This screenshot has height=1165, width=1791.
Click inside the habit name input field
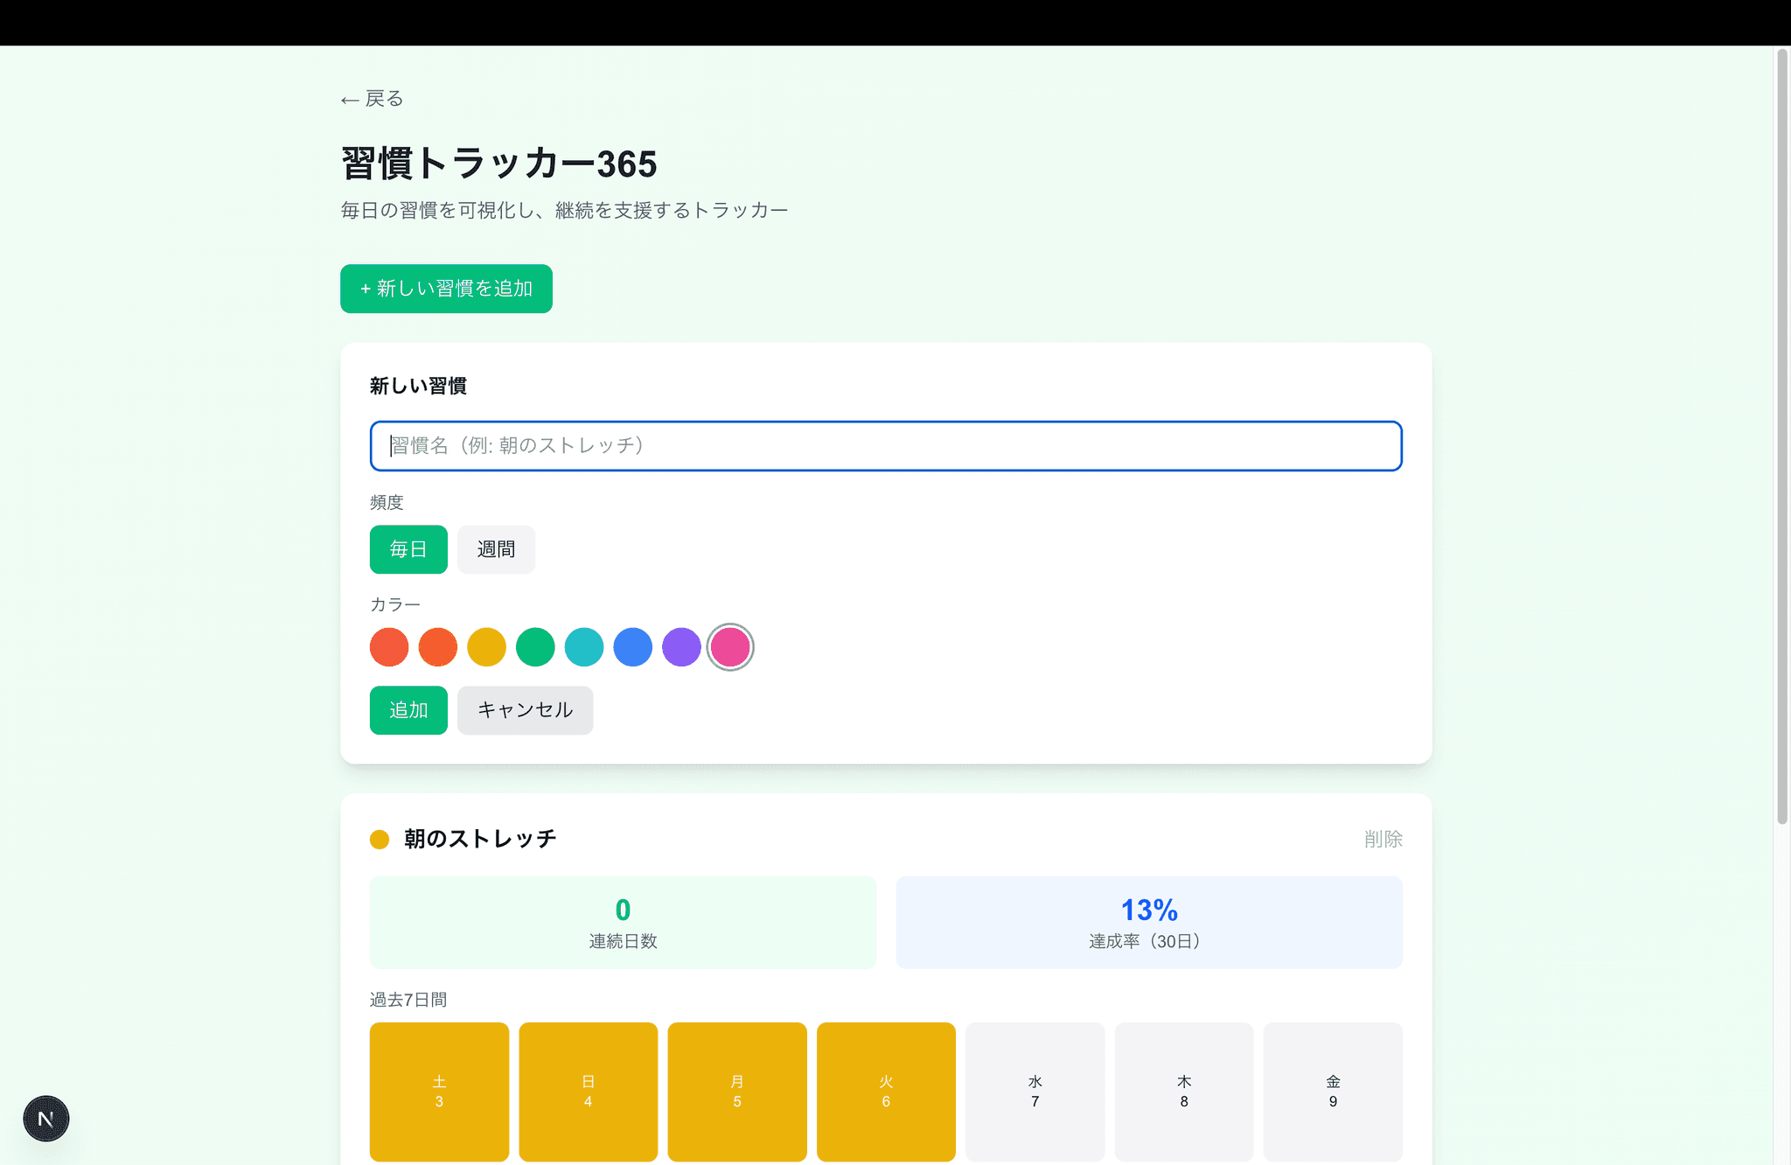(885, 446)
